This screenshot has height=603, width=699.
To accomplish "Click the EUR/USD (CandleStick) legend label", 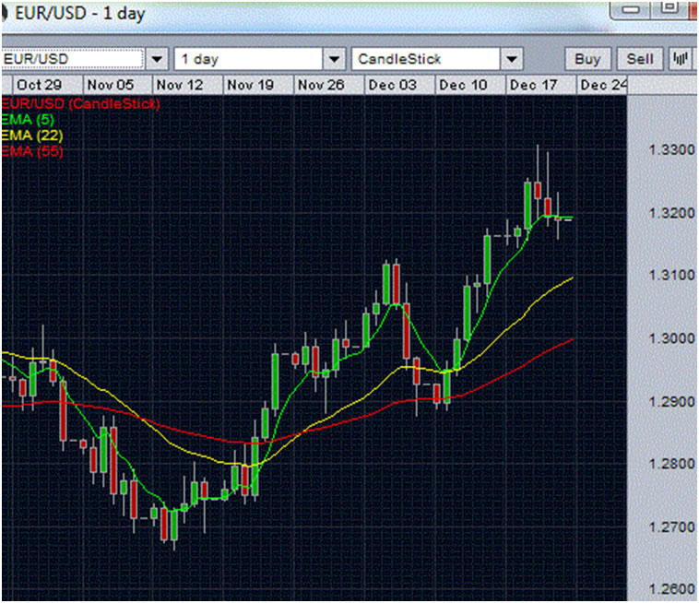I will 80,104.
